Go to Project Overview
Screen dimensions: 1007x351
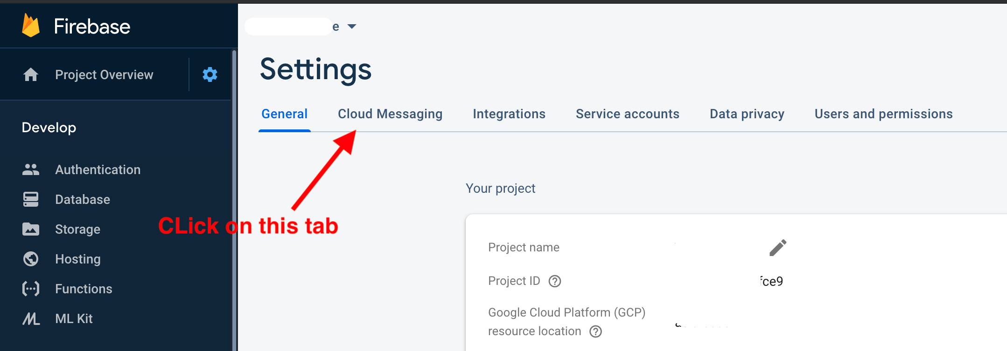[104, 75]
